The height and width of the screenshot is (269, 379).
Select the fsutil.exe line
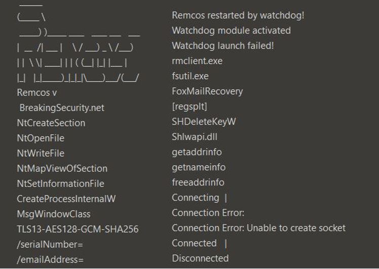click(190, 76)
